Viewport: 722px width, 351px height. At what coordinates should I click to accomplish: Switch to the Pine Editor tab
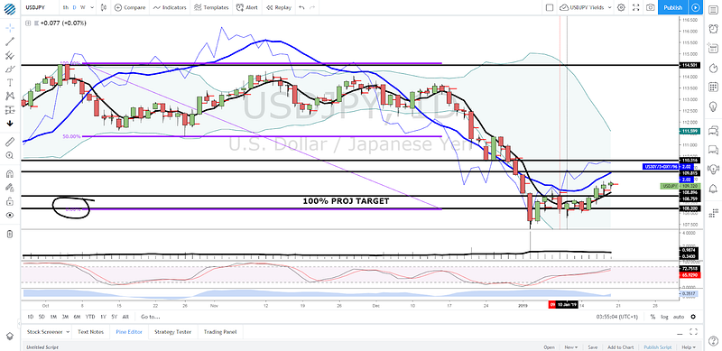(x=129, y=332)
